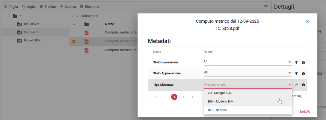Click the asterisk icon for Stato Lavorazione
Viewport: 326px width, 120px height.
[x=296, y=62]
